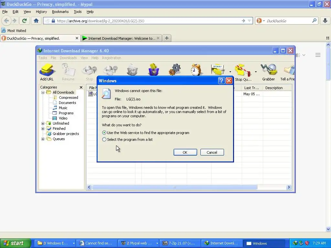The image size is (331, 248).
Task: Open the browser History menu
Action: (41, 12)
